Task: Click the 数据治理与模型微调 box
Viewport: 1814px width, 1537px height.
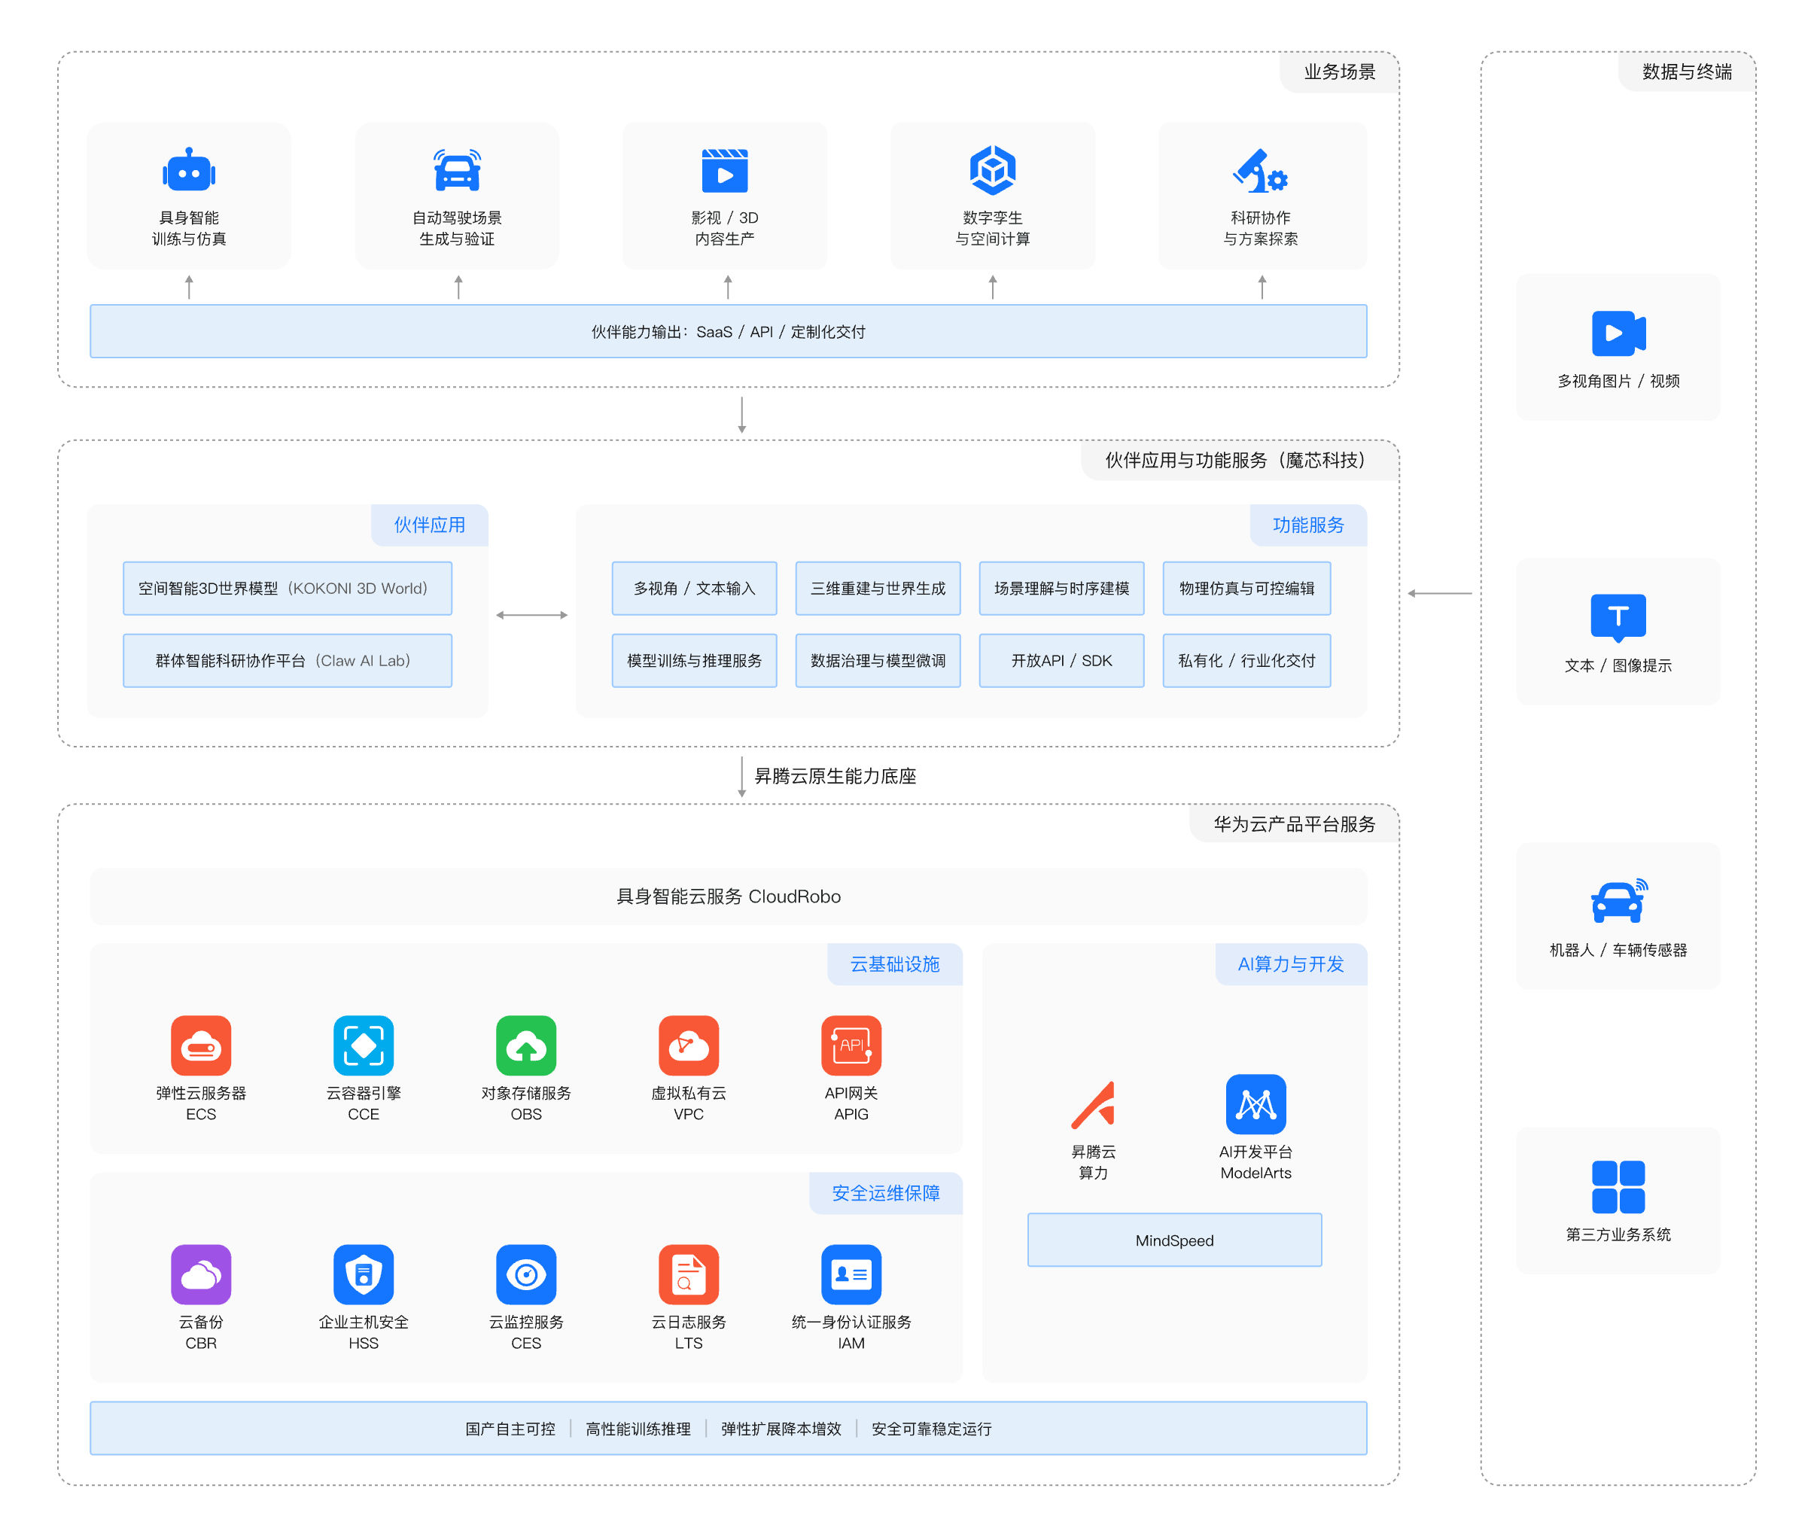Action: click(878, 660)
